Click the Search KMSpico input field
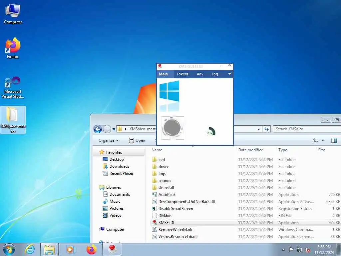Image resolution: width=341 pixels, height=256 pixels. (x=307, y=129)
